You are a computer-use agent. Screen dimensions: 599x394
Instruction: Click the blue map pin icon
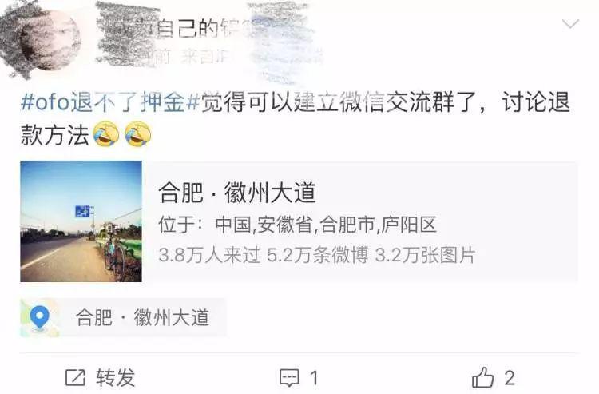(x=40, y=318)
